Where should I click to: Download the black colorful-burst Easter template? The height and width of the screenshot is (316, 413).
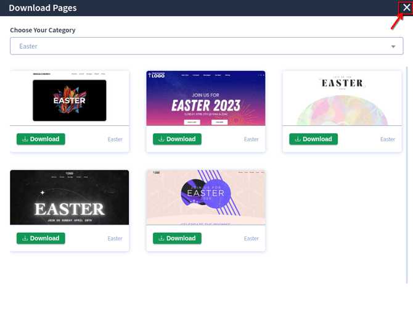(41, 139)
